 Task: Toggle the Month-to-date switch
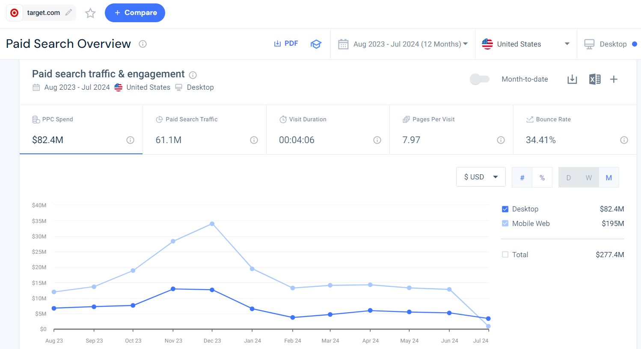[x=479, y=79]
